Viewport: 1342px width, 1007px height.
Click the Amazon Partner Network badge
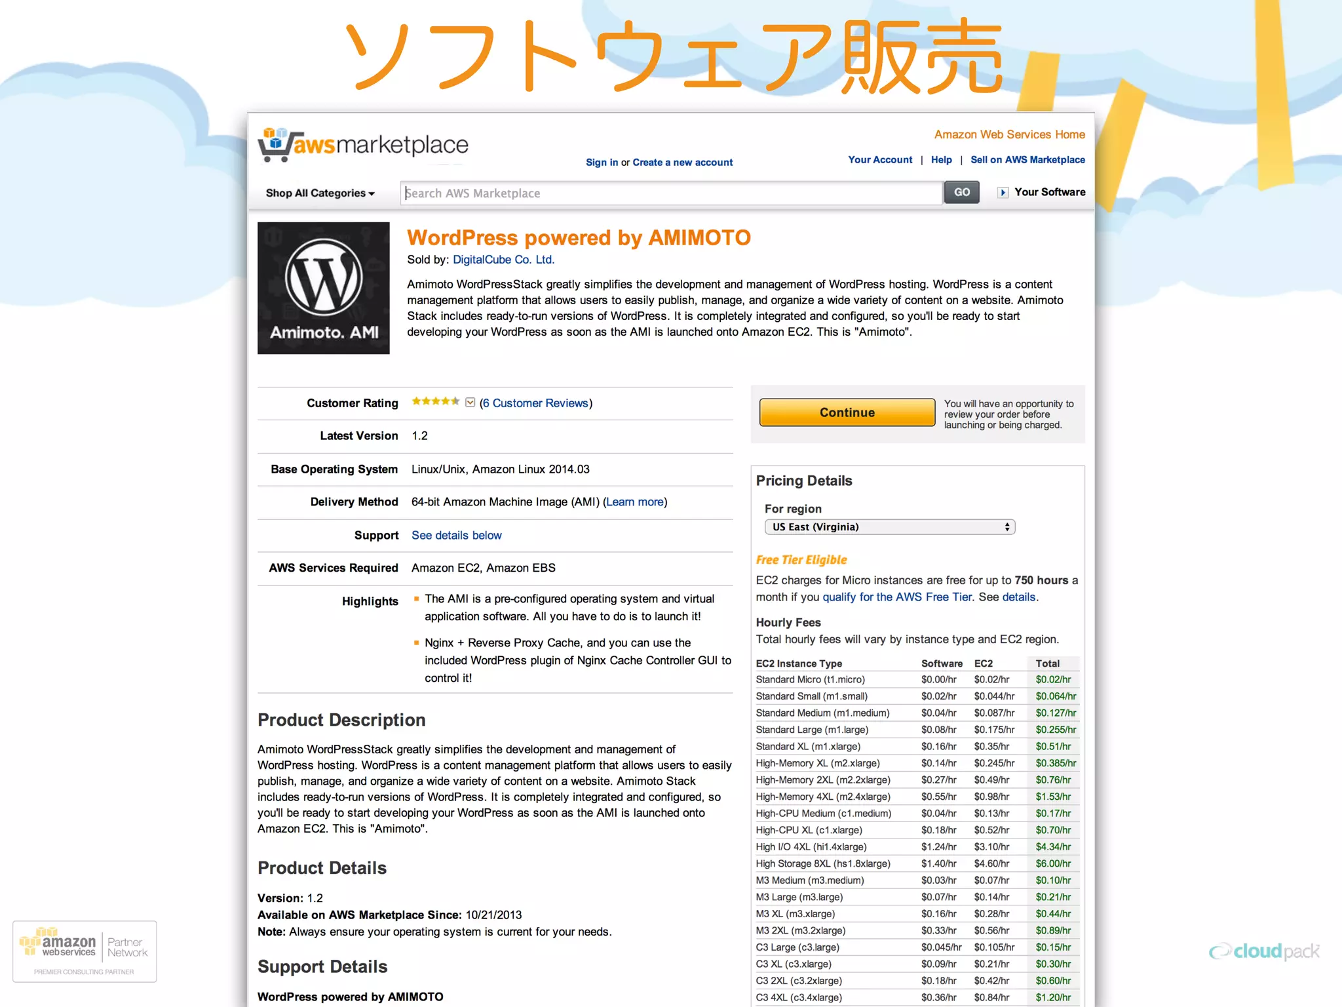(x=85, y=951)
